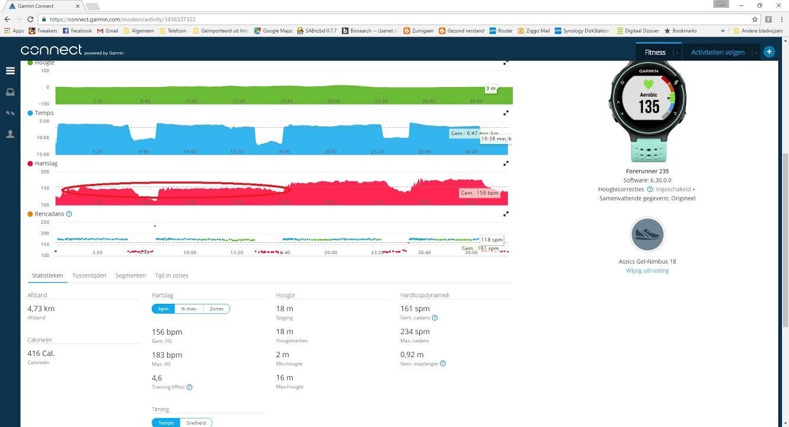
Task: Toggle the Hoogte chart legend dot
Action: (x=30, y=62)
